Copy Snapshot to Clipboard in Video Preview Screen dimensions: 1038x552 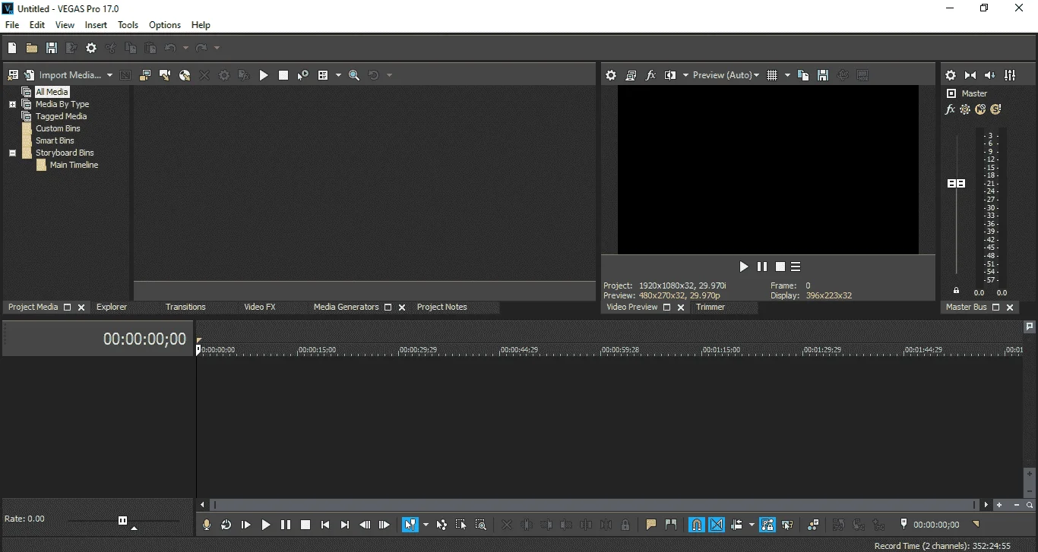pyautogui.click(x=803, y=75)
